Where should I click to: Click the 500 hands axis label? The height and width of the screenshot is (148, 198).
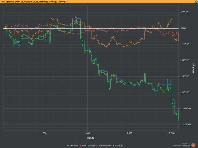point(45,133)
